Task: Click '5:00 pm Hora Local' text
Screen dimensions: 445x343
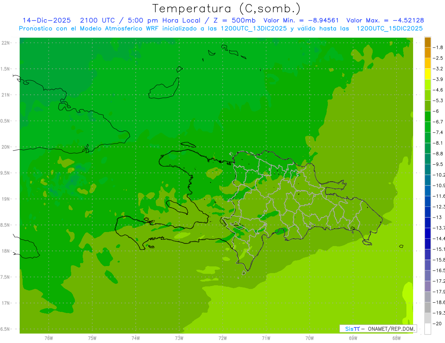Action: point(164,21)
